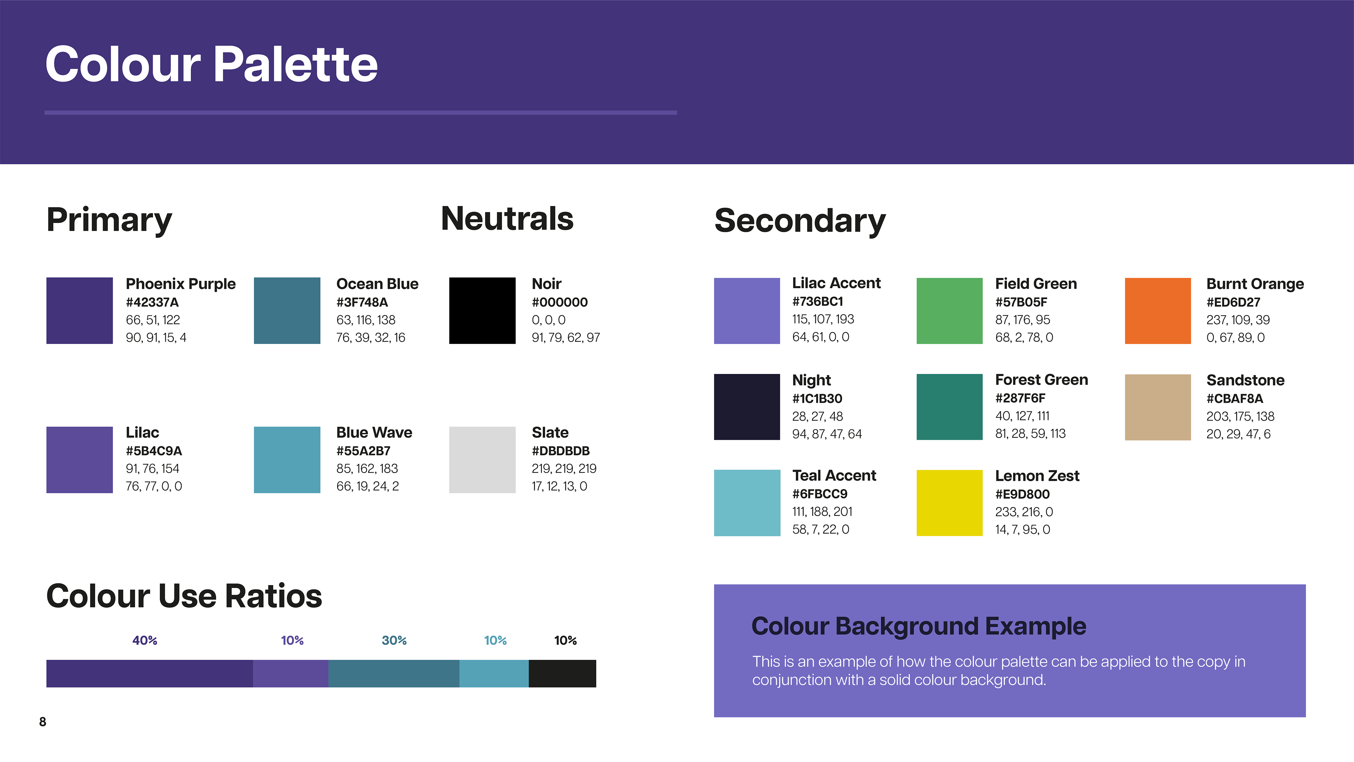The image size is (1354, 762).
Task: Click the hex code #000000
Action: point(560,302)
